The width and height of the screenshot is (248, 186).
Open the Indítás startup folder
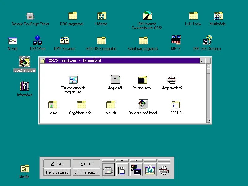[x=53, y=104]
